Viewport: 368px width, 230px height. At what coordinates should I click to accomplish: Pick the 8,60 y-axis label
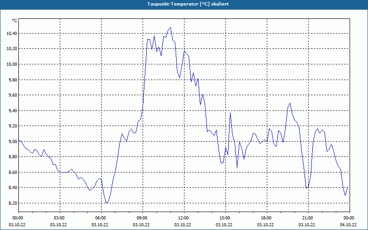(x=13, y=172)
